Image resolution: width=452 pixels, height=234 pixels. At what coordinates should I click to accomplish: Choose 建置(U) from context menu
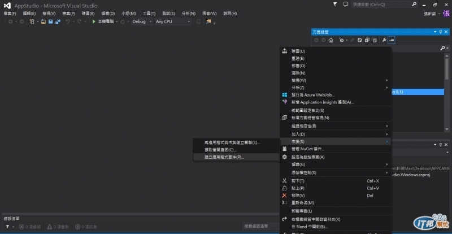coord(335,51)
